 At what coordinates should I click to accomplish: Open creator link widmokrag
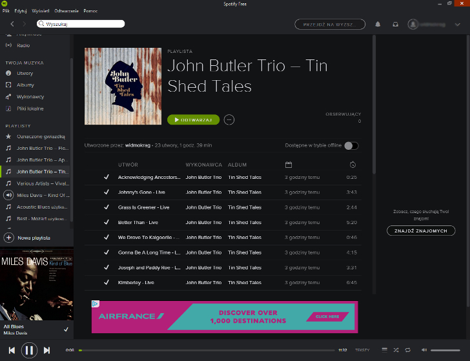(138, 145)
